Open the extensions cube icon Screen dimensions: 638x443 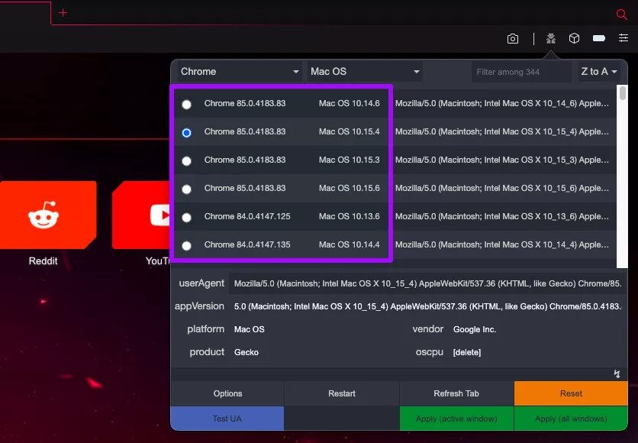(574, 39)
